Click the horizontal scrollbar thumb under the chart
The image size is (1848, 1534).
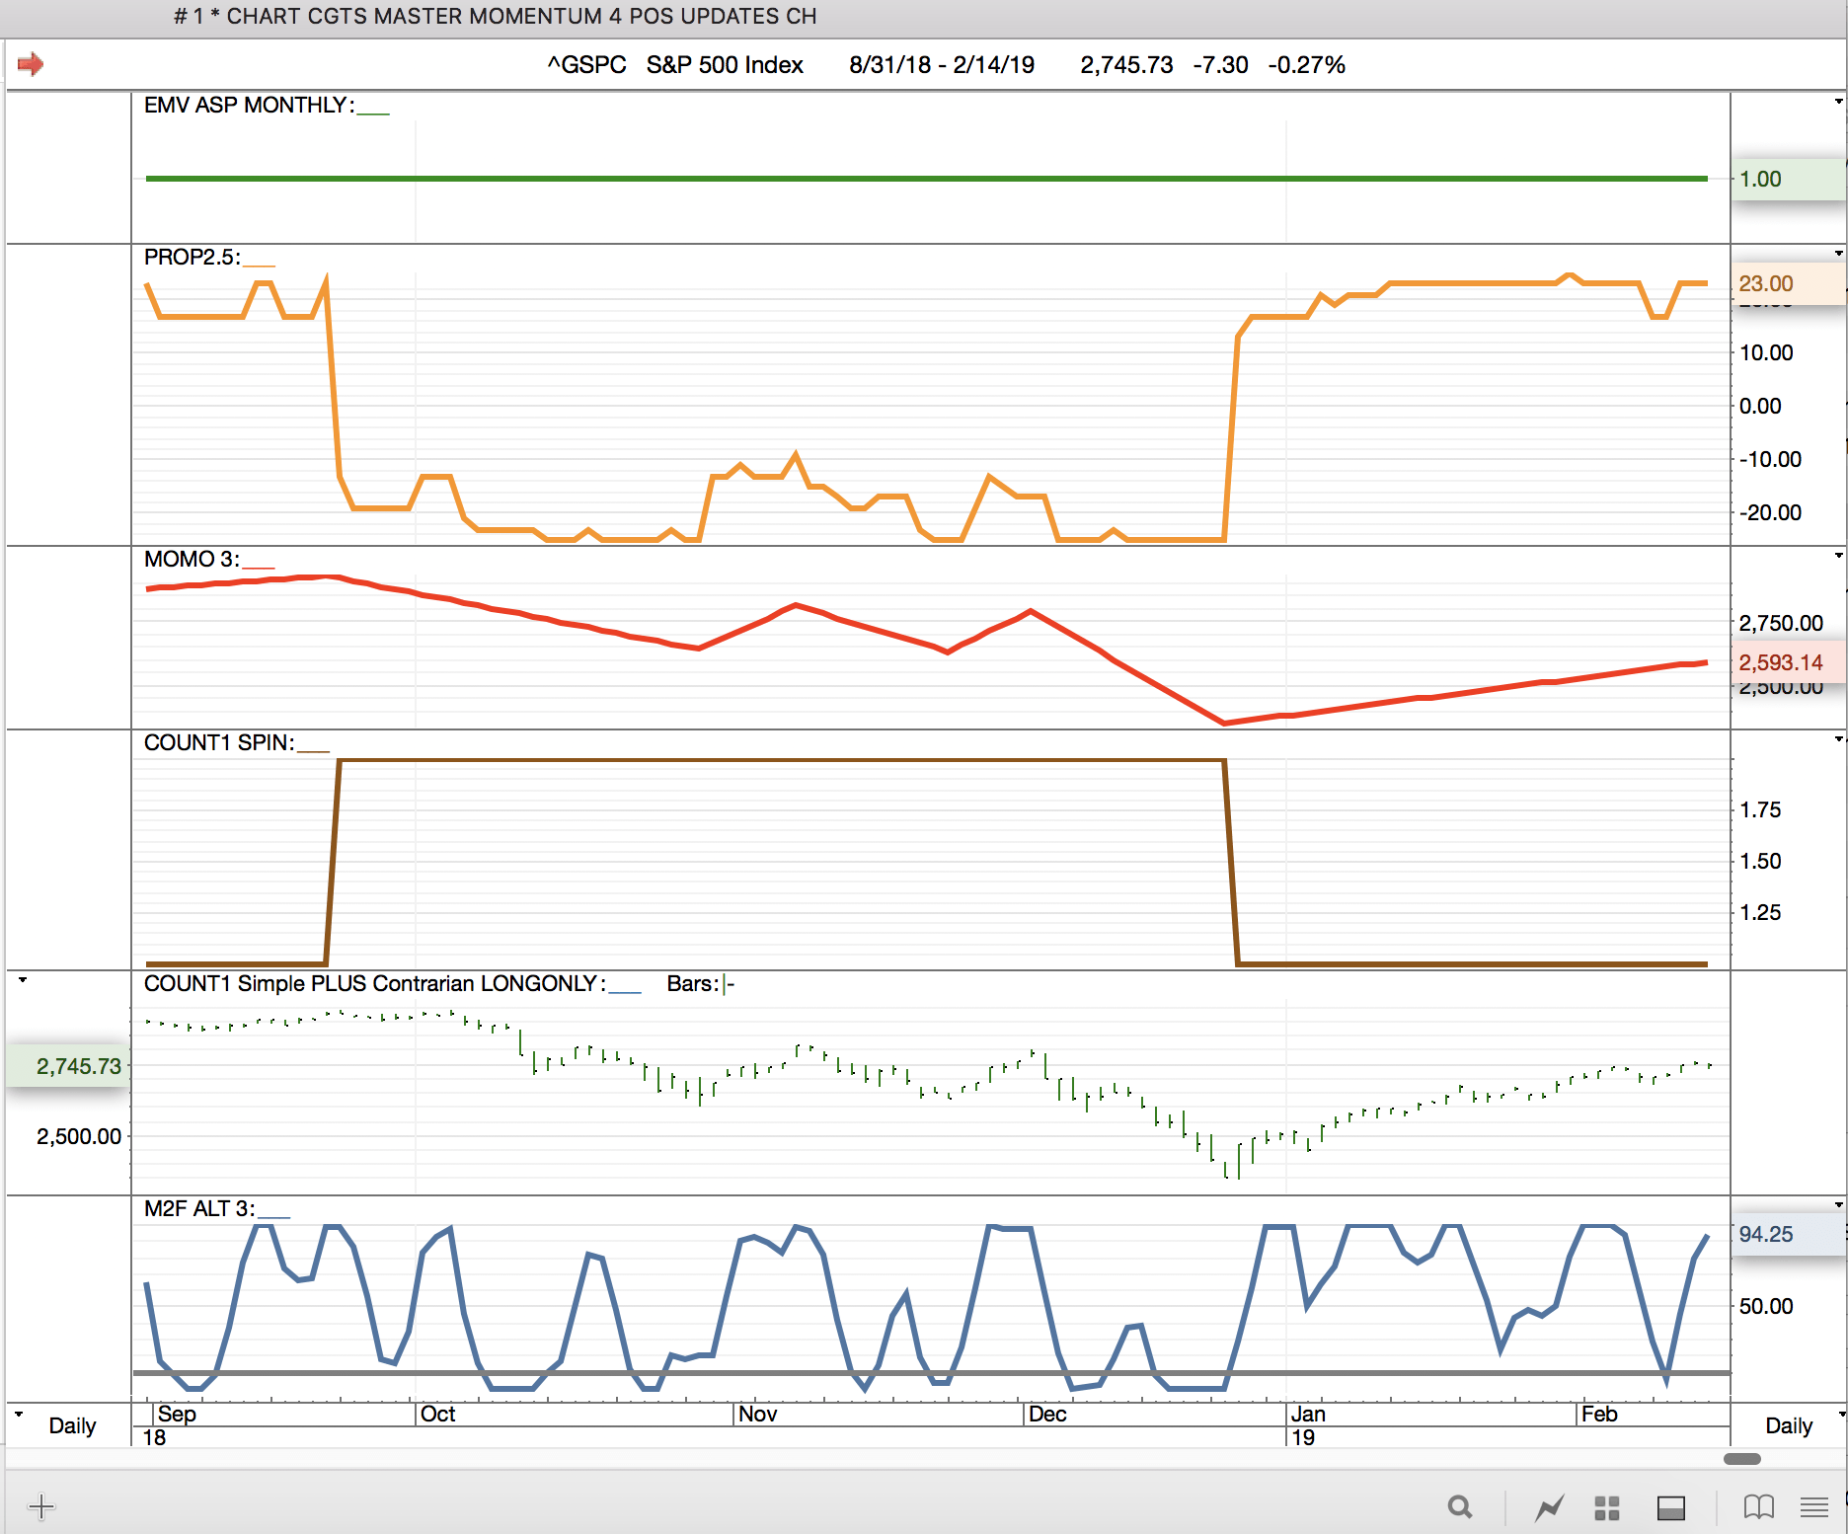coord(1741,1459)
